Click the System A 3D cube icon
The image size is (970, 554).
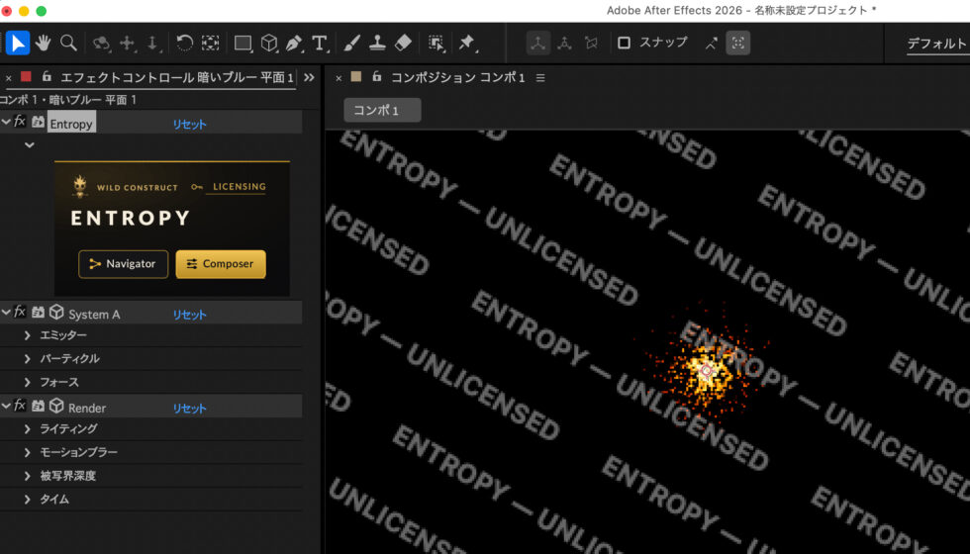click(x=56, y=313)
